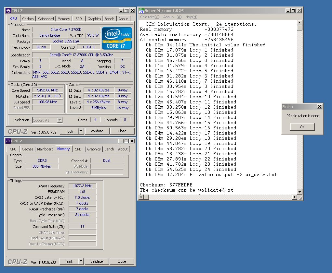The image size is (332, 273).
Task: Open the About menu in Super PI
Action: [172, 17]
